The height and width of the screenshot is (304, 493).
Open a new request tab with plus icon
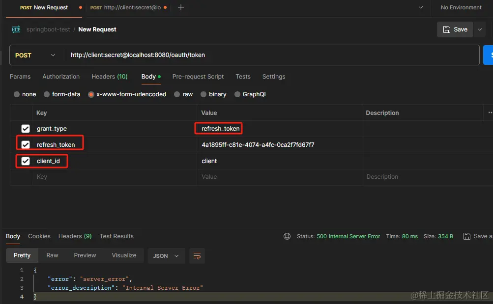click(x=180, y=7)
